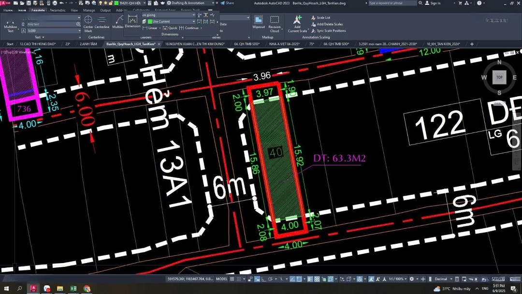Click the Add Current Scale icon

[297, 22]
